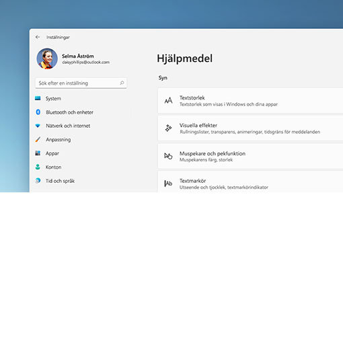
Task: Focus the Sök efter en inställning field
Action: pos(81,83)
